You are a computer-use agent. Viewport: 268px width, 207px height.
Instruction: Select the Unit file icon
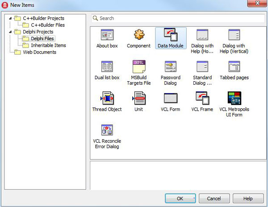(x=138, y=98)
